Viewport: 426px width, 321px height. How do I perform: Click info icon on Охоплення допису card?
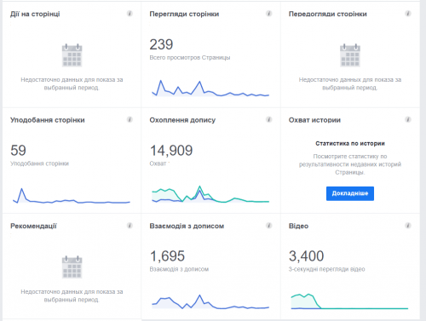(268, 119)
